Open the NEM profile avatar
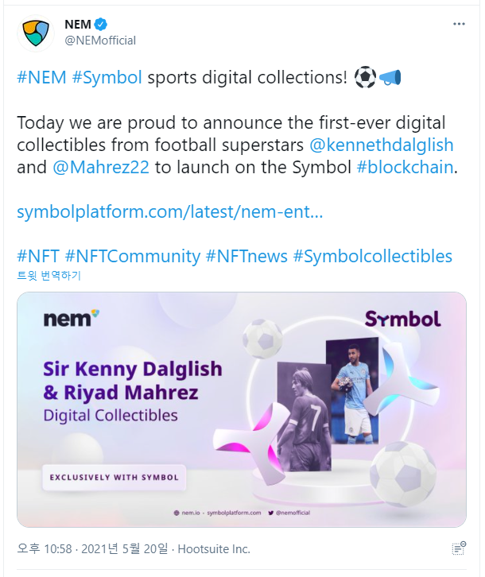 36,33
